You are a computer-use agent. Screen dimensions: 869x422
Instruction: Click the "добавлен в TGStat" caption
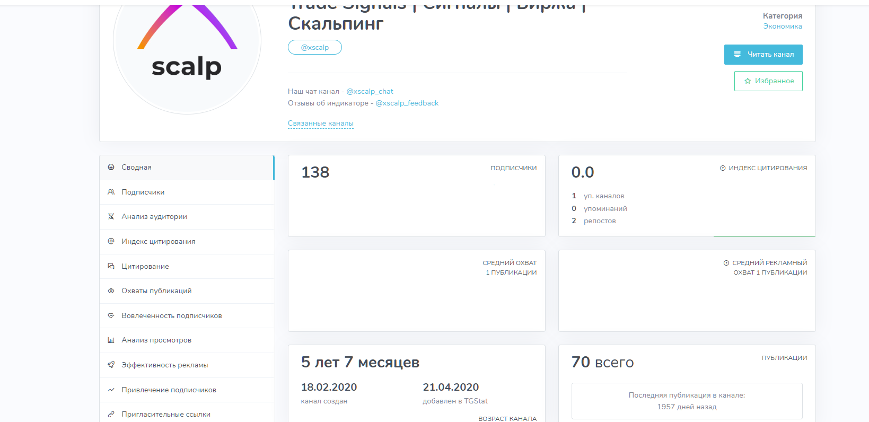coord(455,401)
